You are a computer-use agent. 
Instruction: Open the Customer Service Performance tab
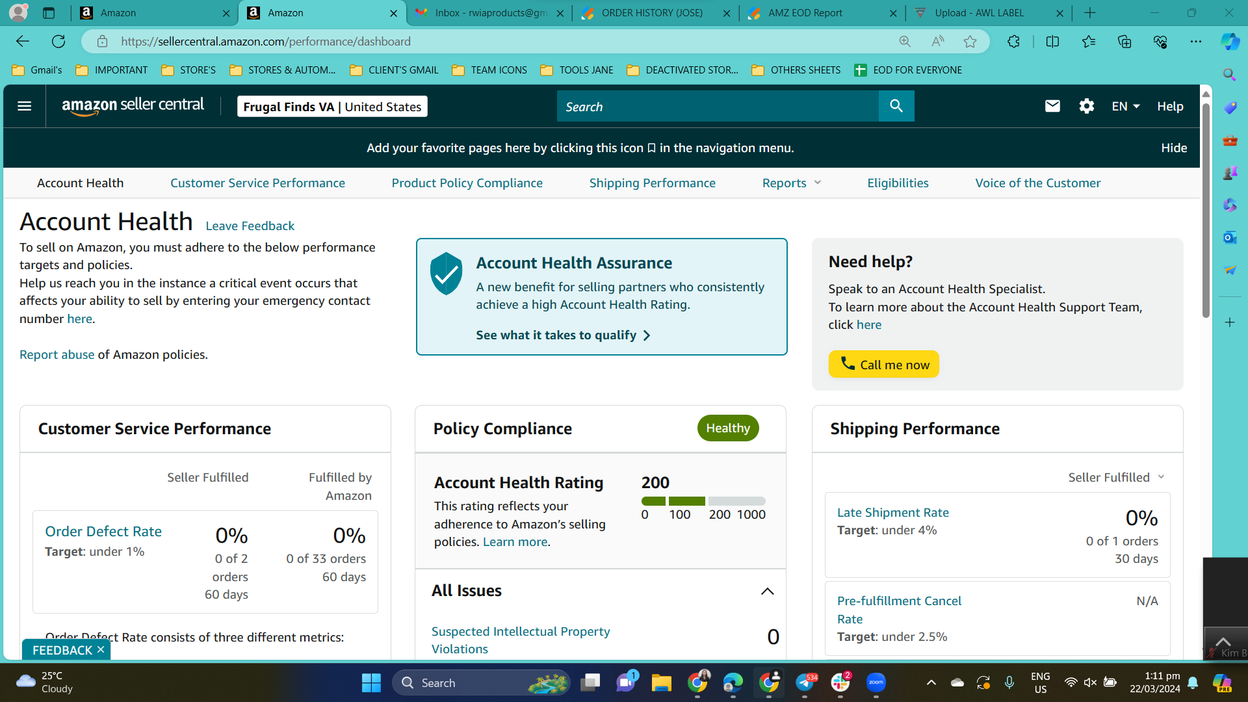tap(257, 183)
